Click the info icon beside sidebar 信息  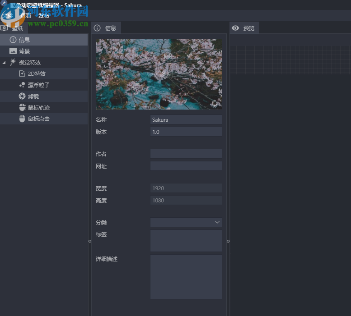point(13,40)
